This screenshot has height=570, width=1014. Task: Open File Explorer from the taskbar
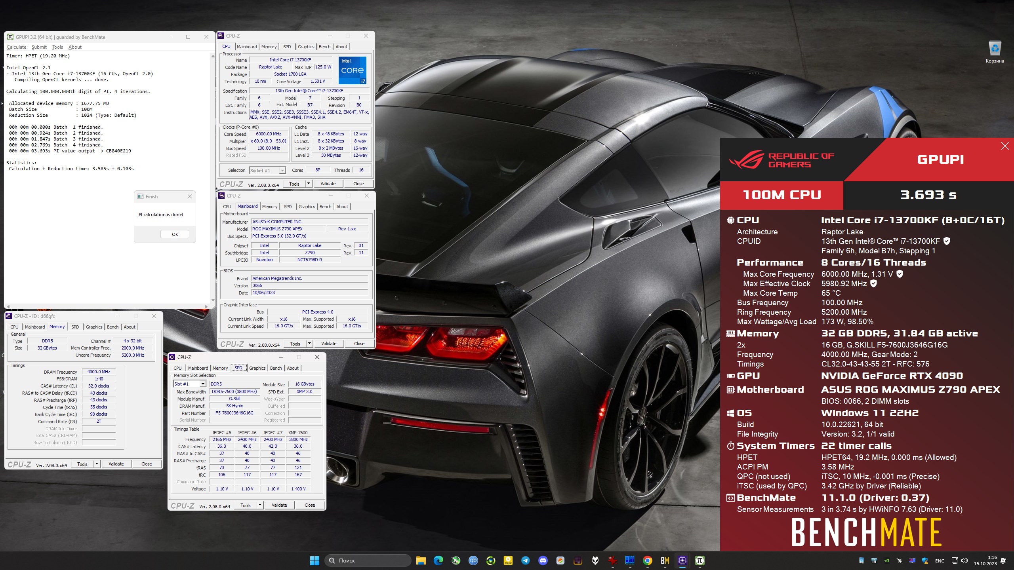[421, 560]
